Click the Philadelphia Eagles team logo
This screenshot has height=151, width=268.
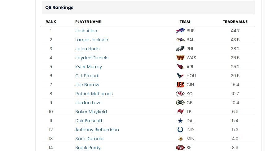pos(180,49)
